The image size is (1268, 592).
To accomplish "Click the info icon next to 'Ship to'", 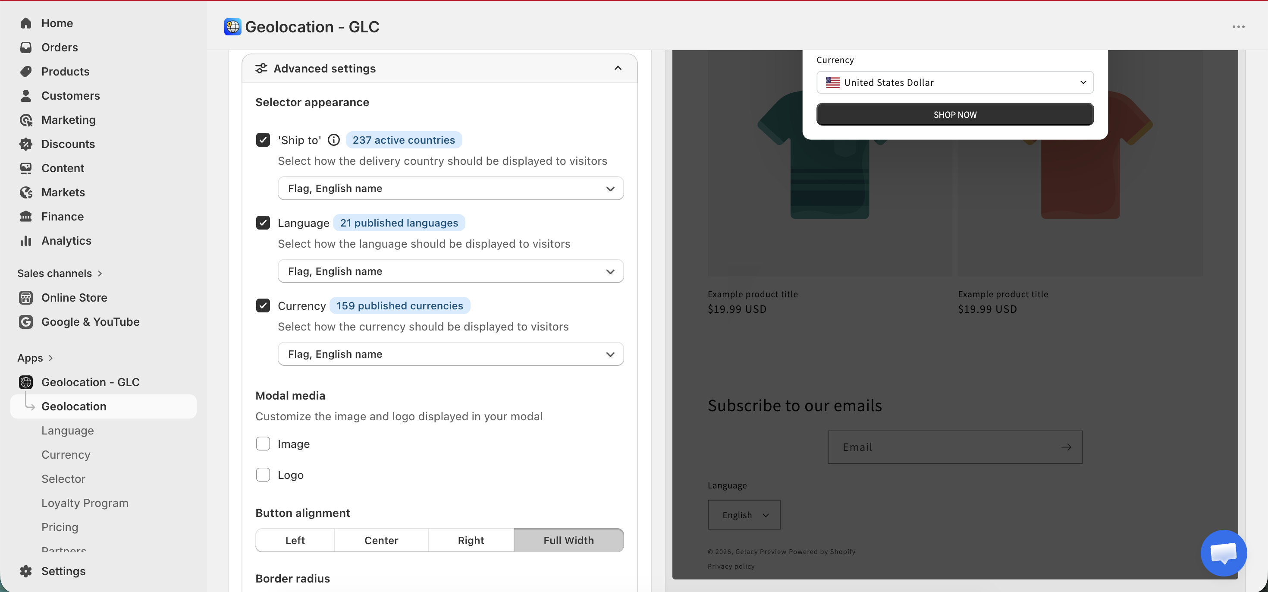I will click(x=334, y=140).
